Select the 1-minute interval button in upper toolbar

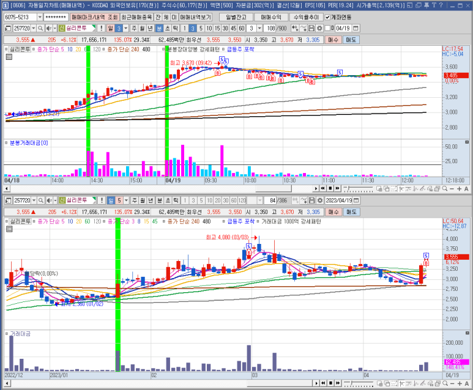tap(185, 28)
